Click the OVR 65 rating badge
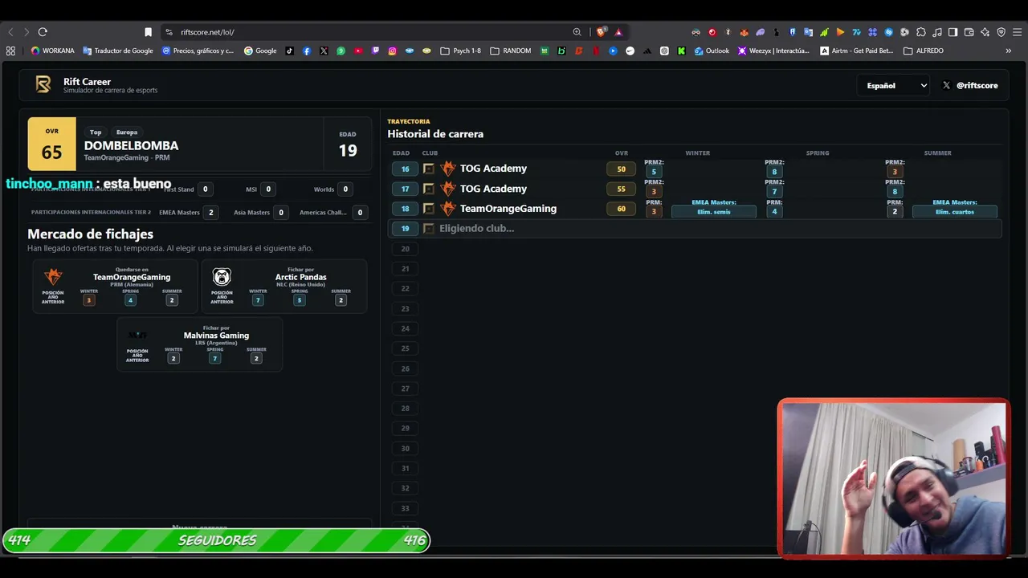Viewport: 1028px width, 578px height. pos(52,144)
